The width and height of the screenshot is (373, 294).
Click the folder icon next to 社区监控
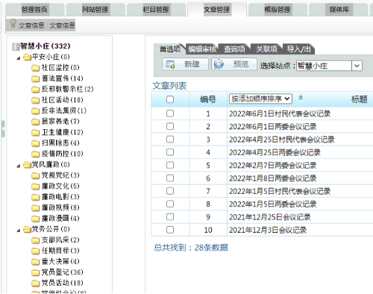(x=36, y=68)
